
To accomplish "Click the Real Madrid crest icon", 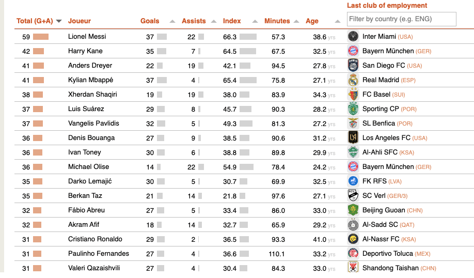I will tap(353, 80).
